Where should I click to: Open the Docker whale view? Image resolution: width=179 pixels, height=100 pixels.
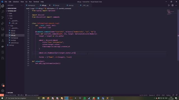[x=3, y=46]
